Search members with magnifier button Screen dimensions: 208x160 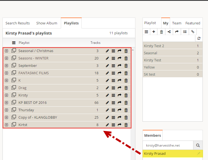[x=198, y=145]
